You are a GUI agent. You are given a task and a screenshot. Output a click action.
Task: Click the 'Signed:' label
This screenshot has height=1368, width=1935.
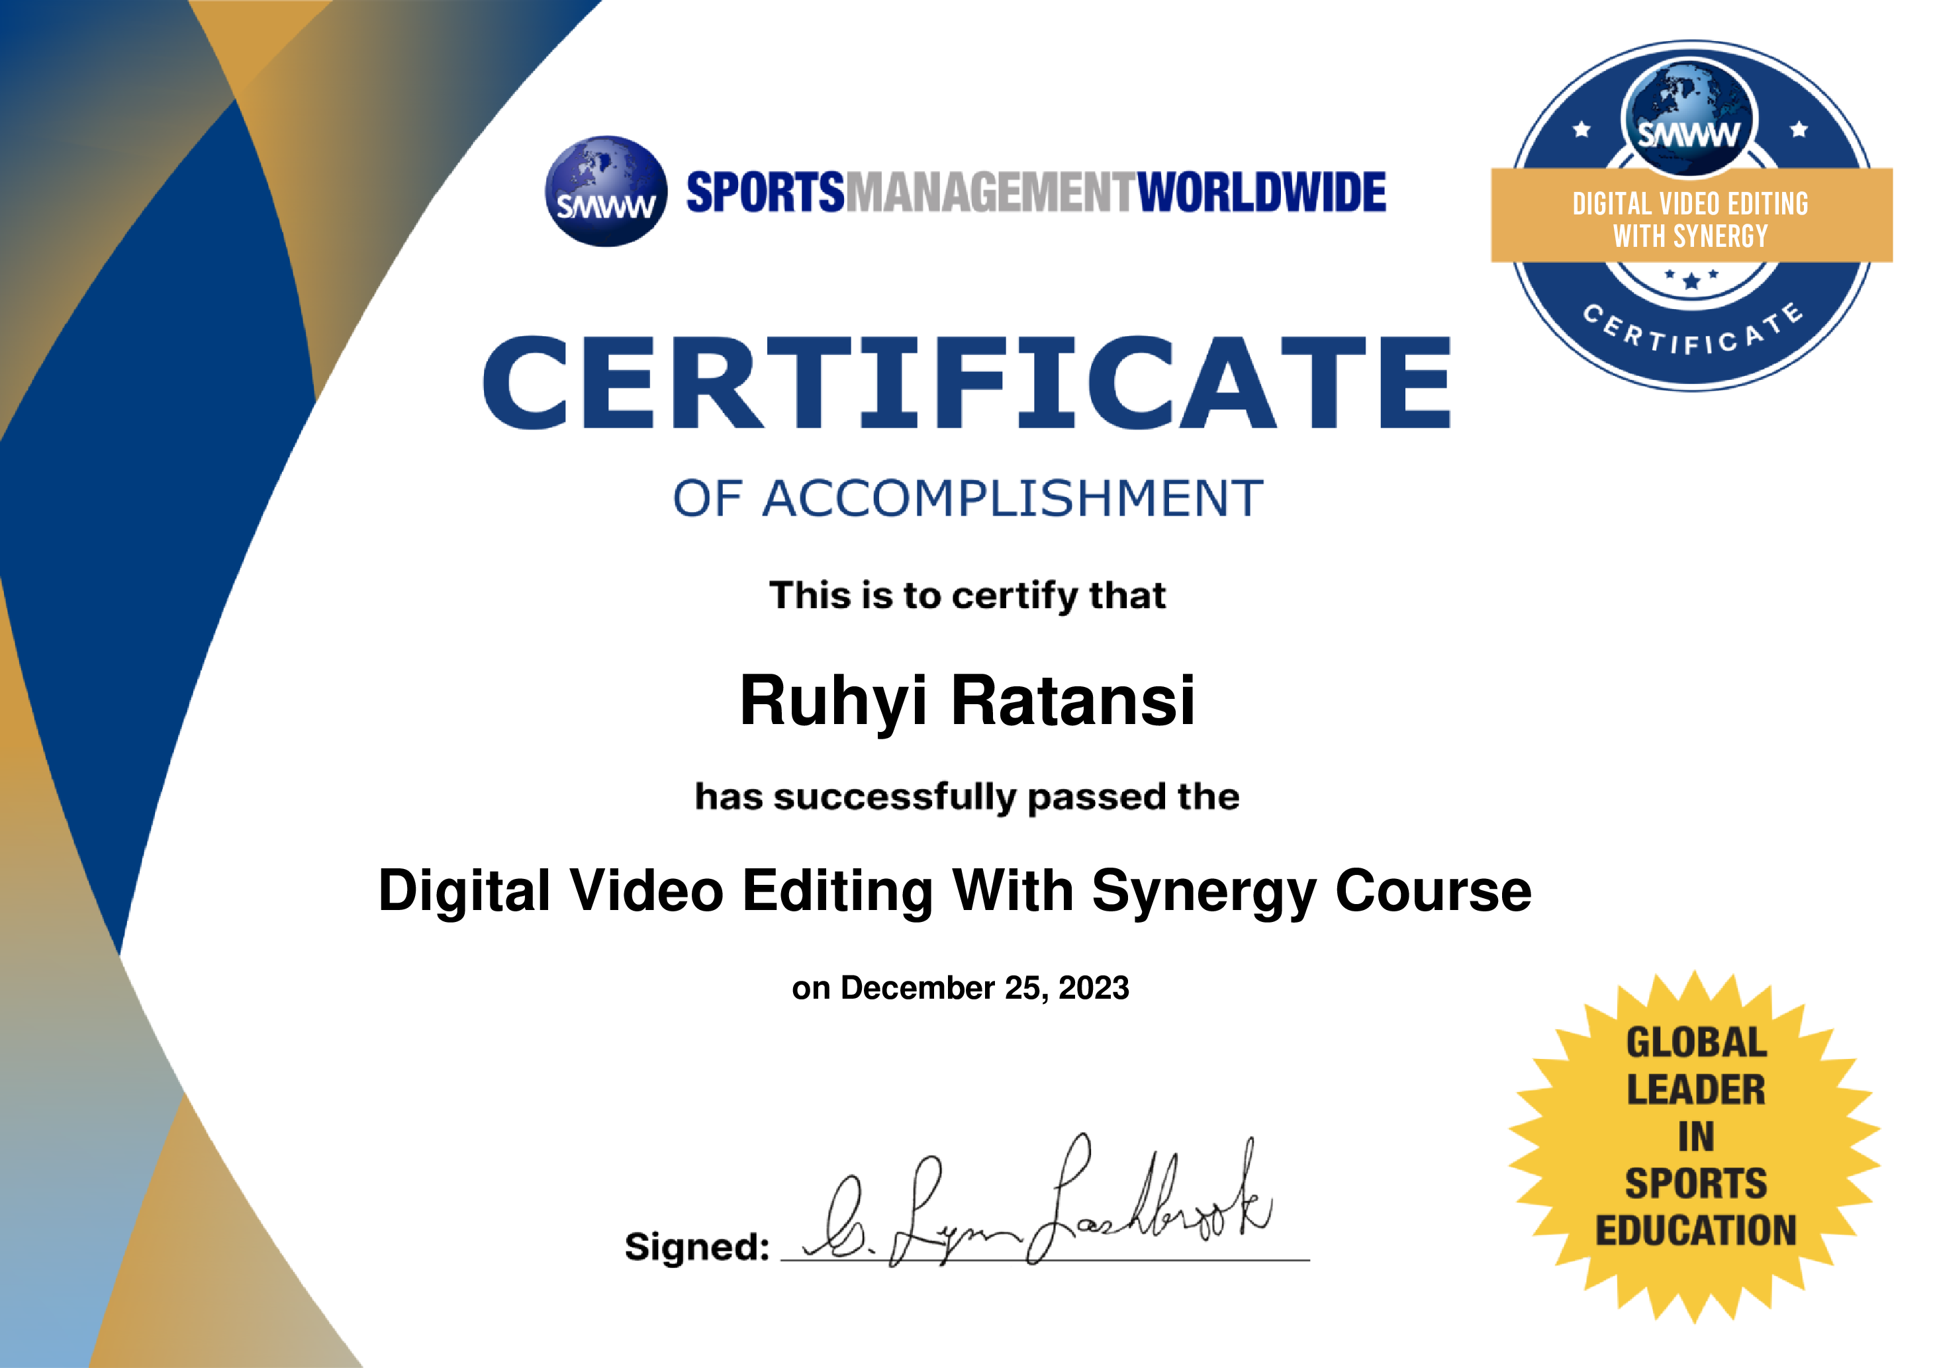pos(697,1247)
